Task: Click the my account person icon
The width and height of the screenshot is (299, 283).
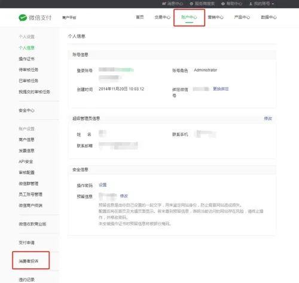Action: coord(251,4)
